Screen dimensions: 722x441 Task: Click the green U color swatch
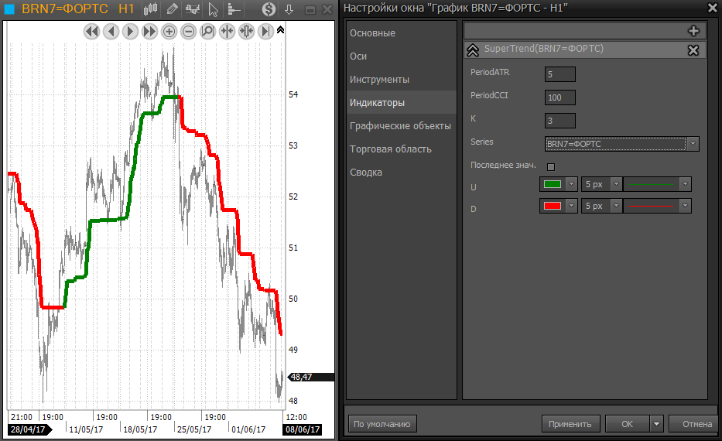[552, 184]
